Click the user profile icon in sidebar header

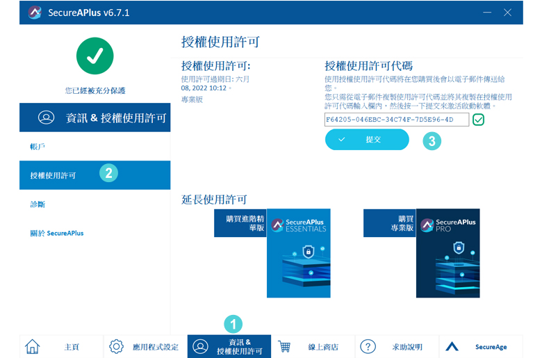pyautogui.click(x=46, y=117)
